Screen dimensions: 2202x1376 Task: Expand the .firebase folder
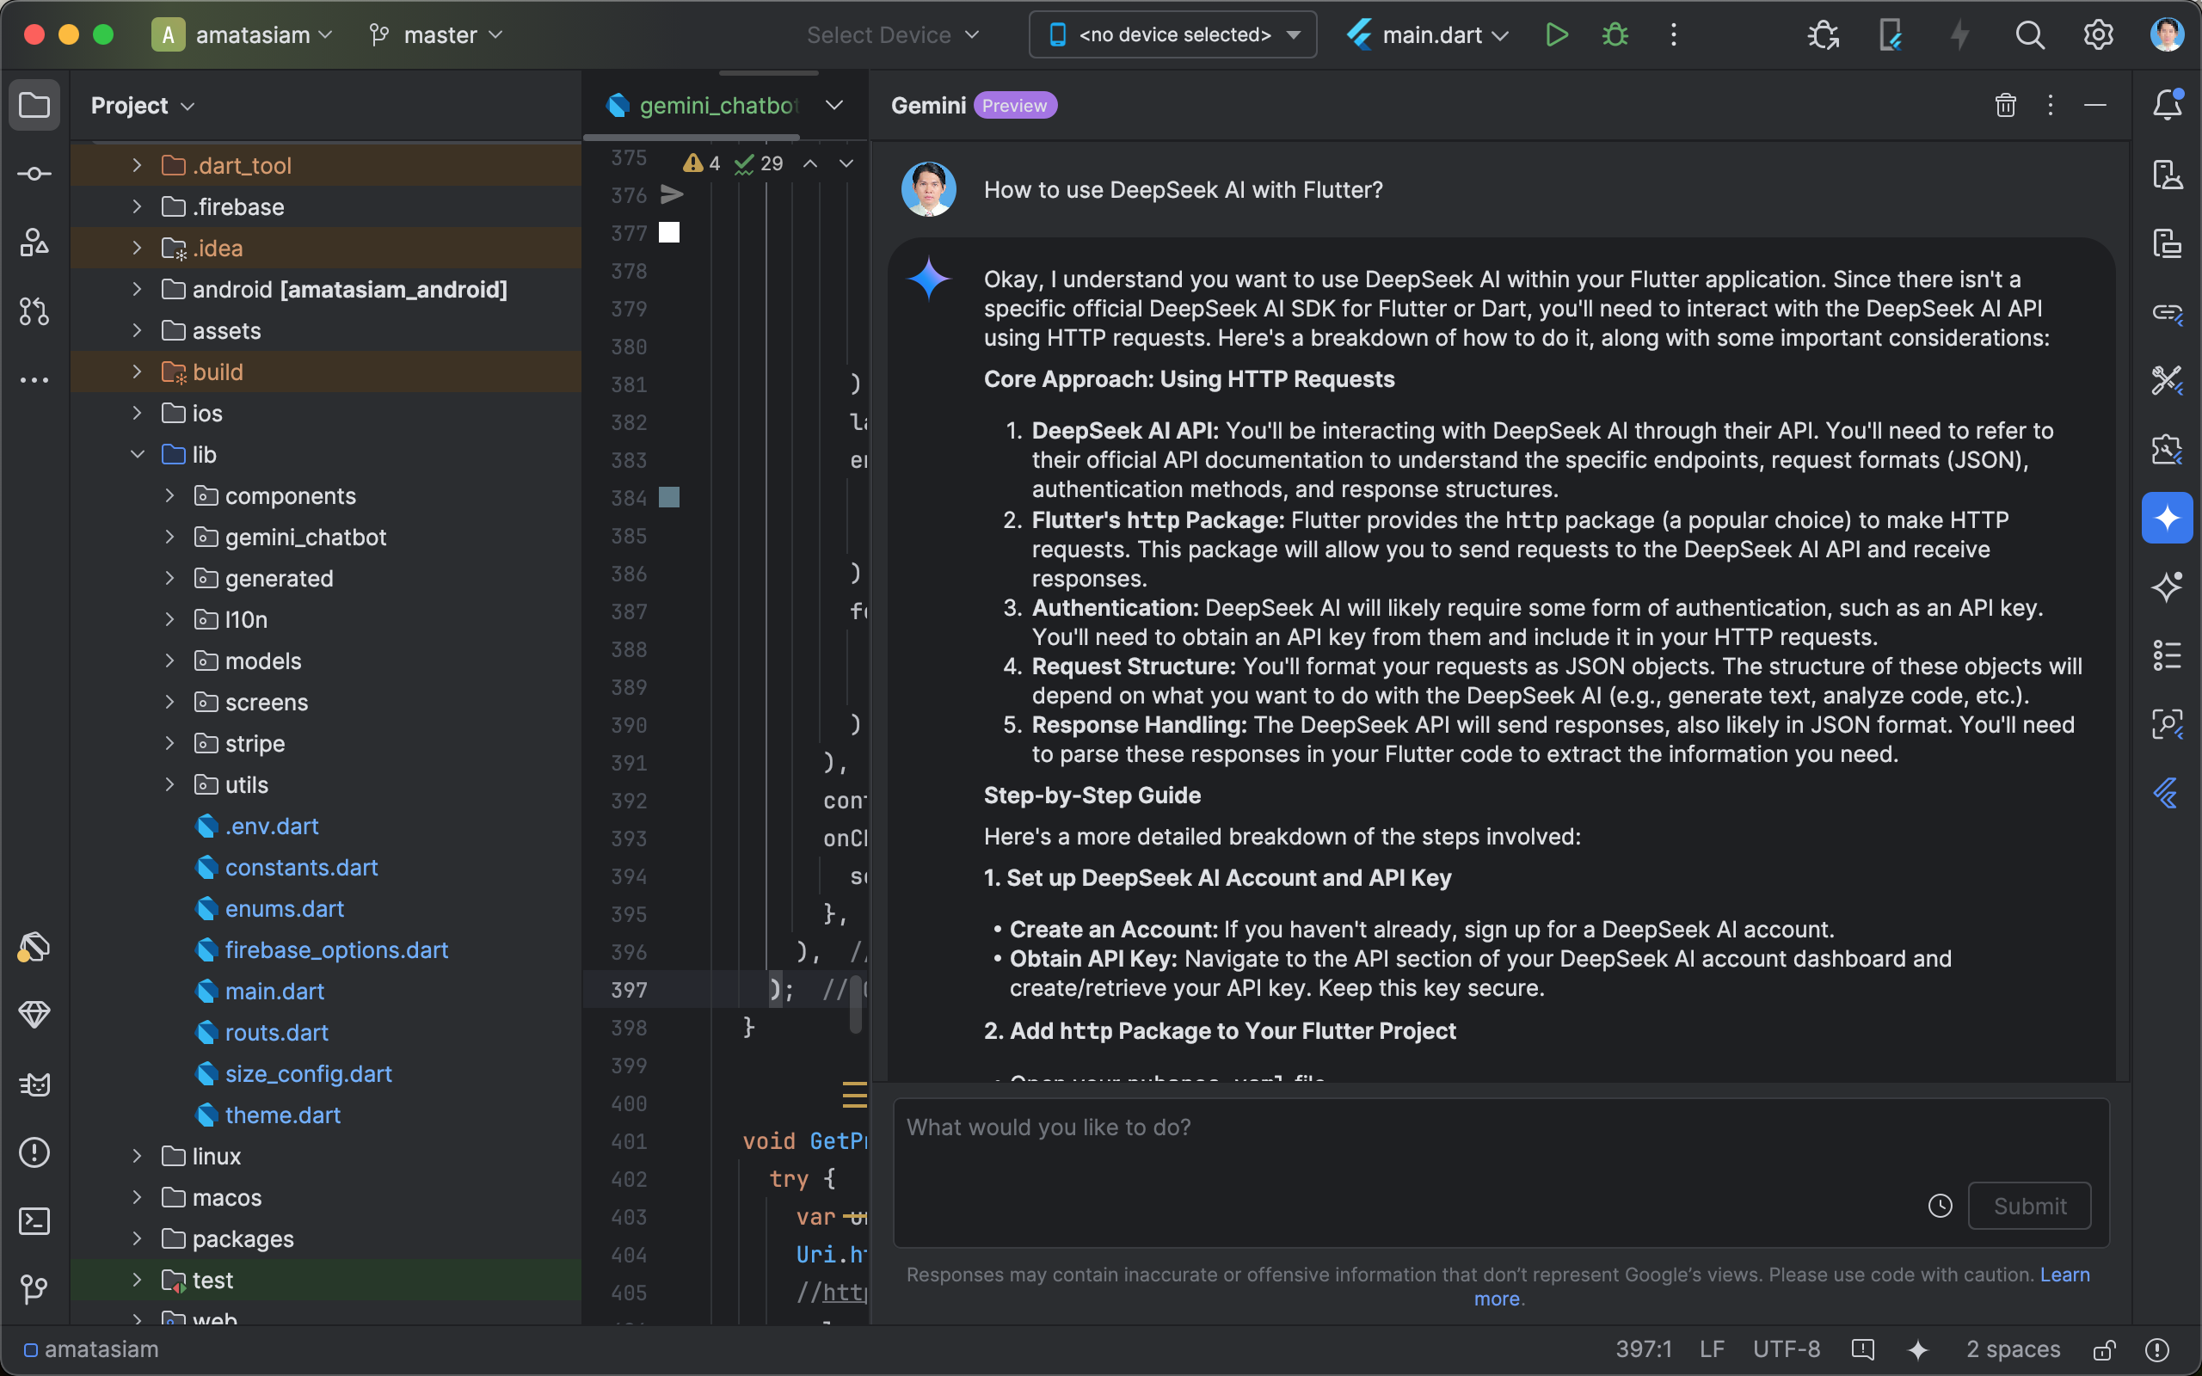coord(137,206)
